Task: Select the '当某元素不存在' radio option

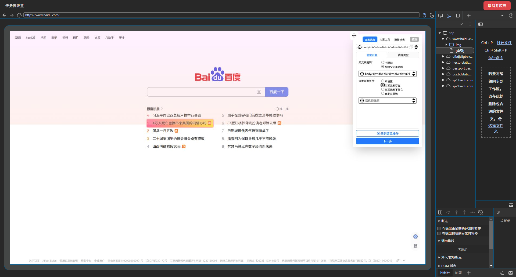Action: 383,89
